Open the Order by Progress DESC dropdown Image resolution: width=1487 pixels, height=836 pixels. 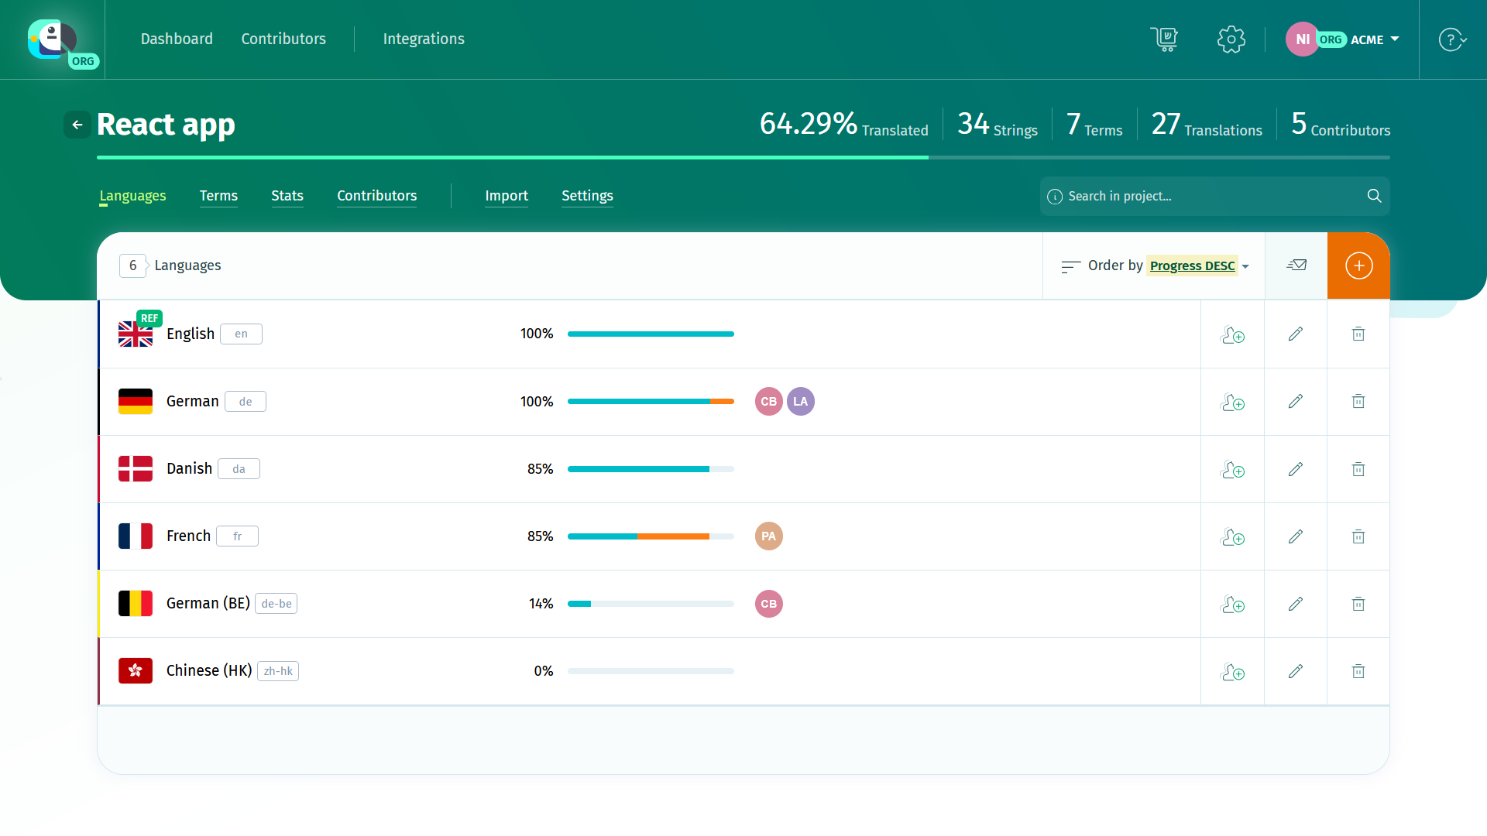1199,266
